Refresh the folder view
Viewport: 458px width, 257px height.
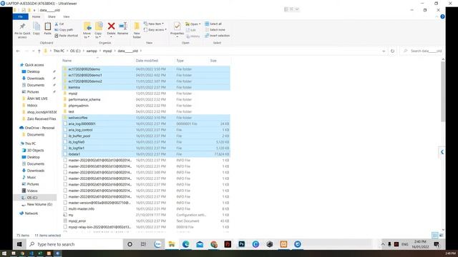point(393,51)
